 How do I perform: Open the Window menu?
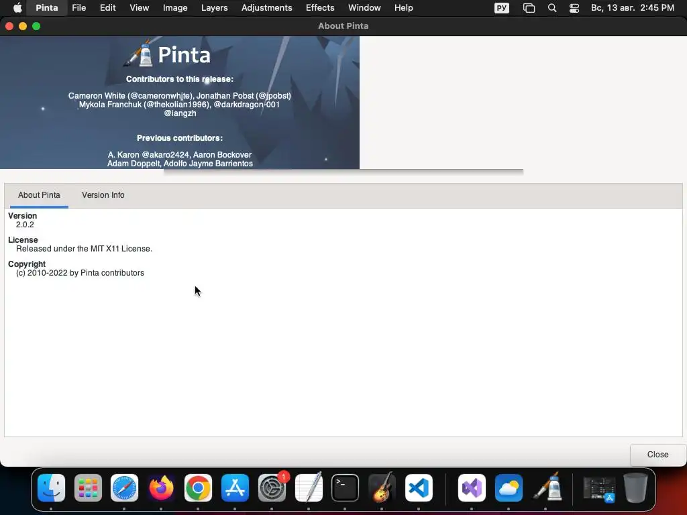click(x=364, y=8)
